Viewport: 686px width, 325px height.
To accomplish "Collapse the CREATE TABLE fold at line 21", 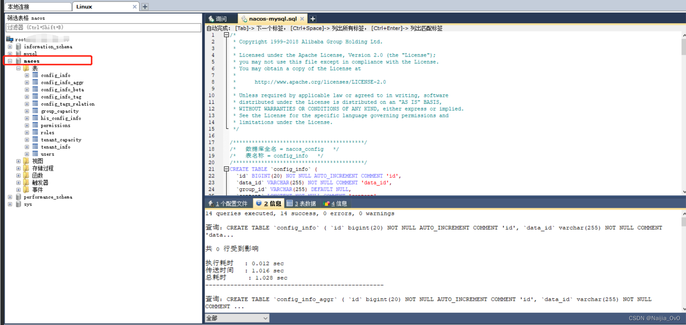I will click(x=226, y=169).
